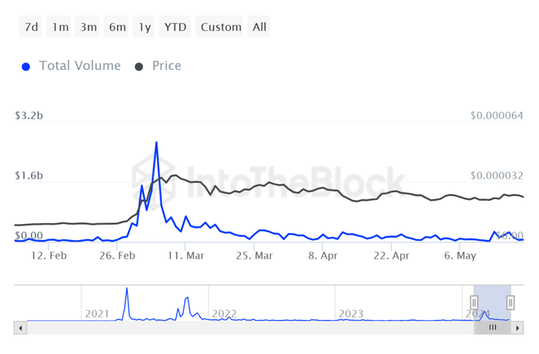The height and width of the screenshot is (354, 539).
Task: Click the navigator scroll right arrow
Action: [x=517, y=328]
